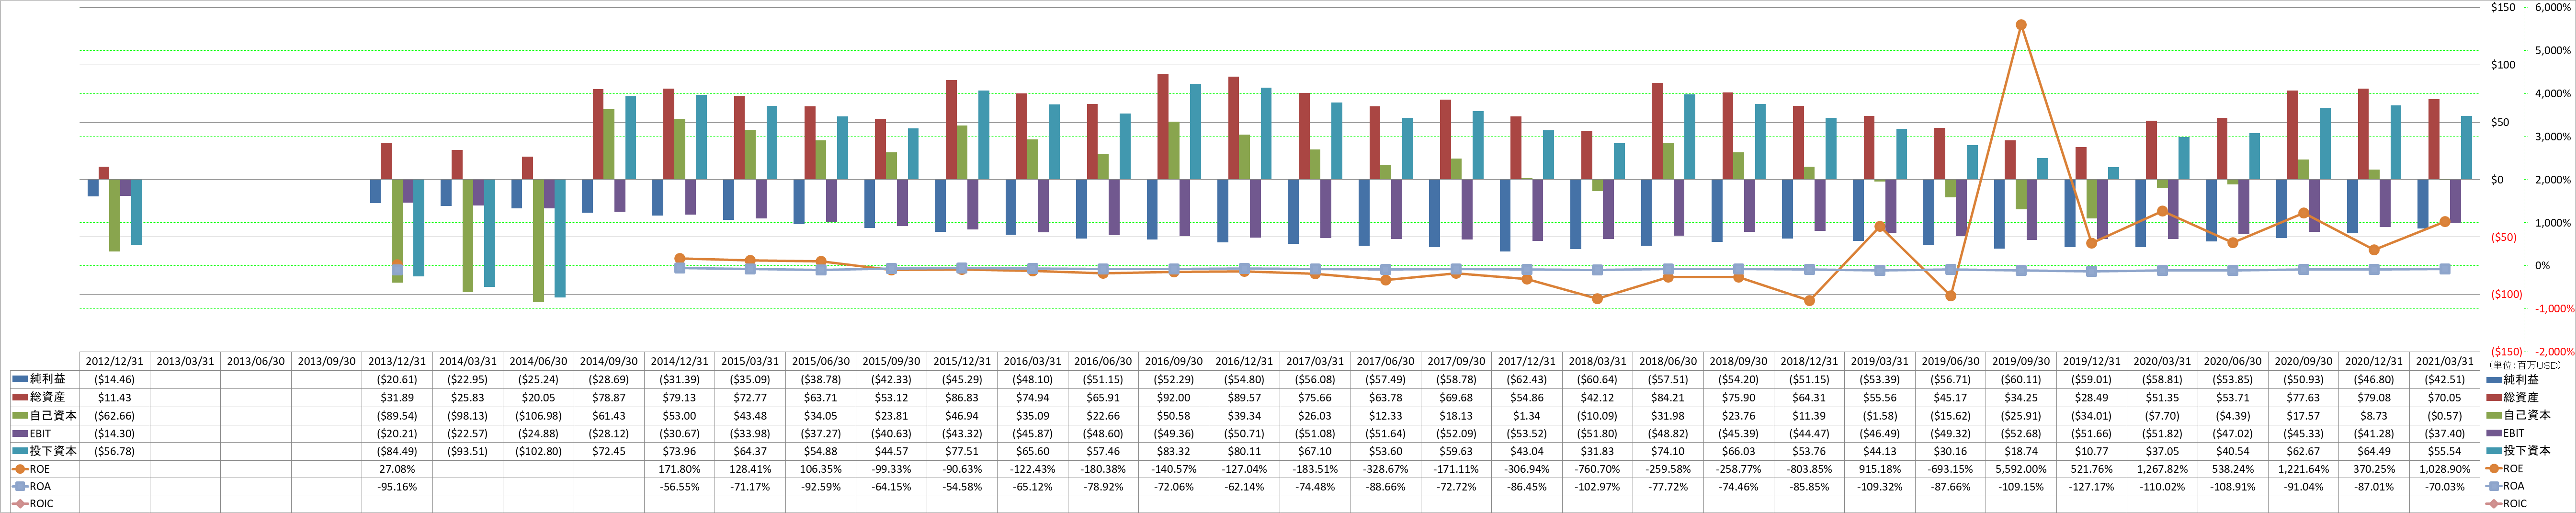This screenshot has width=2576, height=513.
Task: Click the 単位: 百万USD unit label
Action: 2525,365
